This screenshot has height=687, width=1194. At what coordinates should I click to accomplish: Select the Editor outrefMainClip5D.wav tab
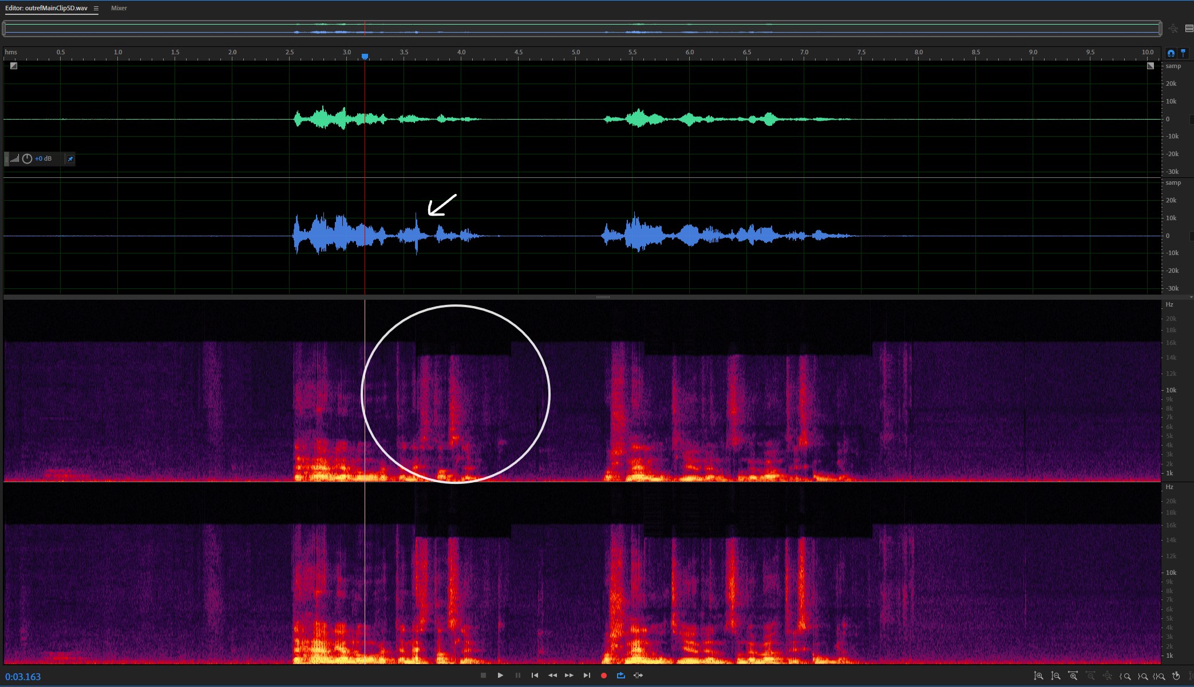click(46, 8)
